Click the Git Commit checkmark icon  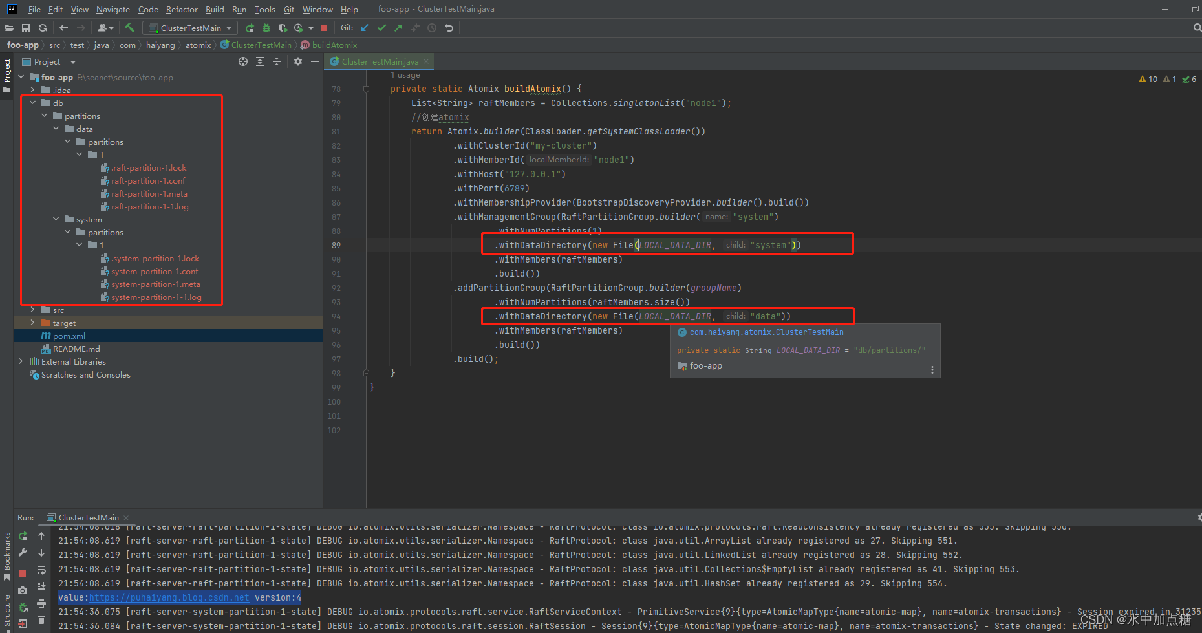381,28
